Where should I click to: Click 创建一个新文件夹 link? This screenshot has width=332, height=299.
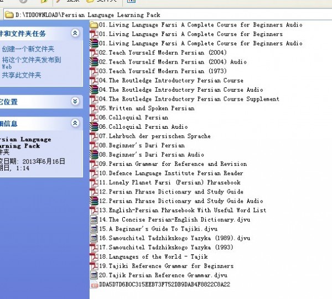(x=28, y=49)
